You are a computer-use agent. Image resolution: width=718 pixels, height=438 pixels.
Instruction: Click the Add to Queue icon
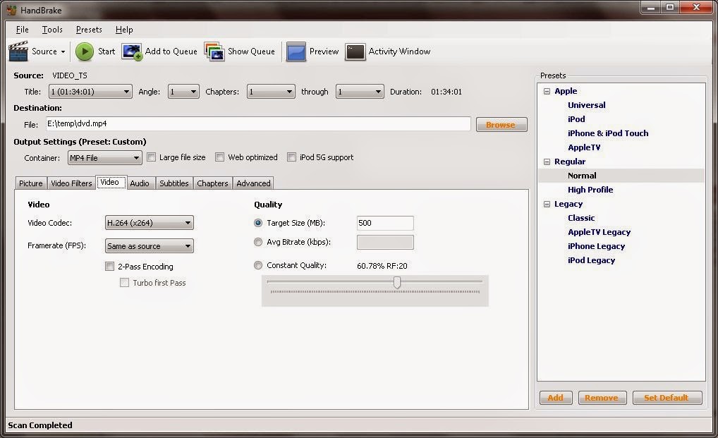click(x=132, y=51)
